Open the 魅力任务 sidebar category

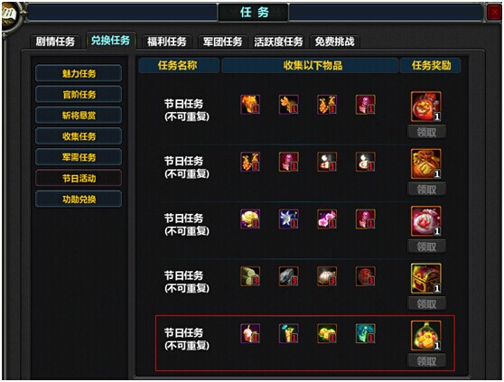point(79,73)
